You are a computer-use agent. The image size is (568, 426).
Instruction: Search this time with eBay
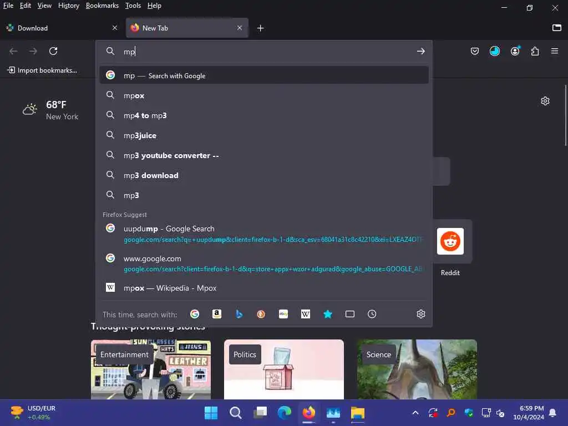coord(283,314)
